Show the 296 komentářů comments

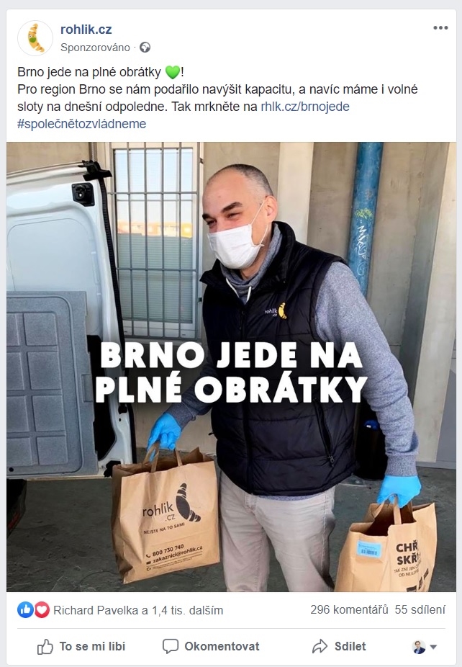pyautogui.click(x=349, y=609)
